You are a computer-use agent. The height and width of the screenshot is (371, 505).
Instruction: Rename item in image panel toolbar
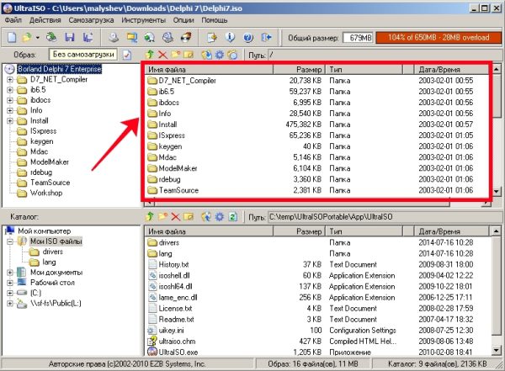coord(188,55)
